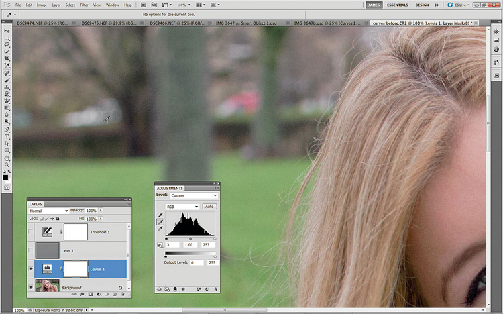The height and width of the screenshot is (314, 503).
Task: Pick the gray point eyedropper in Levels
Action: point(160,222)
